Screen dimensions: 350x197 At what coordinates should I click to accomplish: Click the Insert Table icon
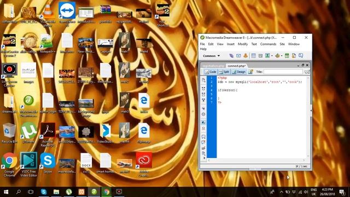click(x=253, y=56)
